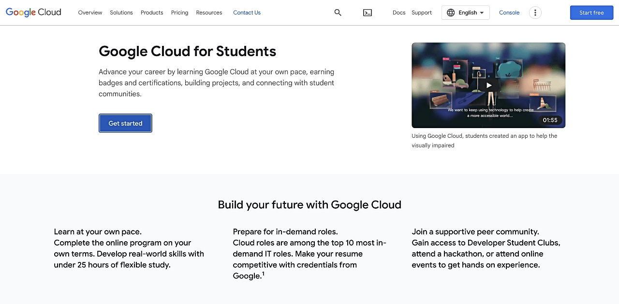Open the three-dot more options icon
This screenshot has width=619, height=304.
pos(535,12)
